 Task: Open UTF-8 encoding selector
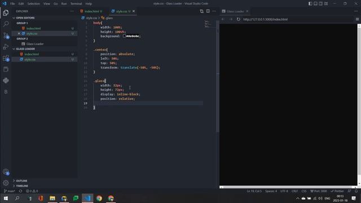click(x=284, y=191)
